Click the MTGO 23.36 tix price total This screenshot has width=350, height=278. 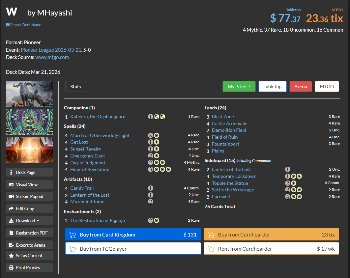pyautogui.click(x=325, y=18)
